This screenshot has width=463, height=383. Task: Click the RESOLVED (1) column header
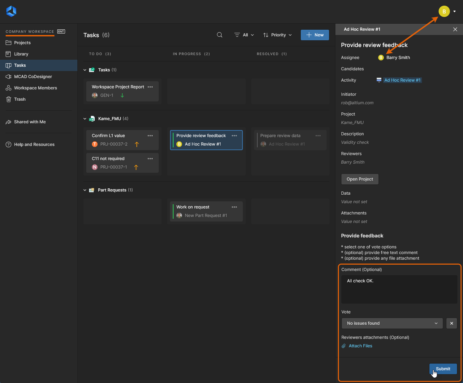pyautogui.click(x=272, y=54)
